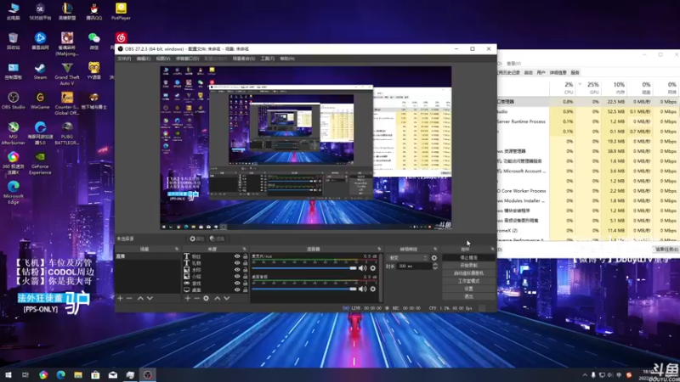Open sort dropdown arrow beside GPU column in Task Manager
The image size is (680, 382).
(x=580, y=84)
